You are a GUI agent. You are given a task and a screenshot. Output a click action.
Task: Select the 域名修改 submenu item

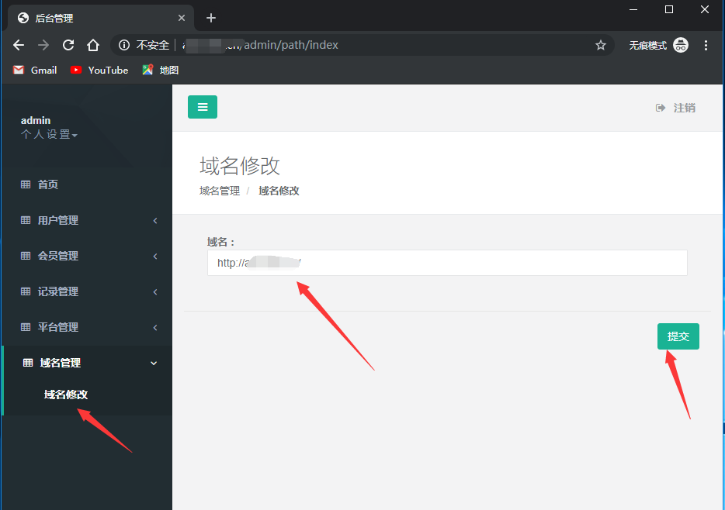click(66, 395)
